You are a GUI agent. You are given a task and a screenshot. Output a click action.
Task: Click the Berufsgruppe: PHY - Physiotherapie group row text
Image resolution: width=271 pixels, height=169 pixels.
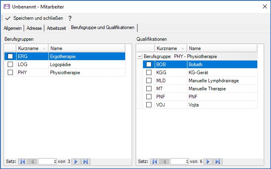(x=180, y=56)
